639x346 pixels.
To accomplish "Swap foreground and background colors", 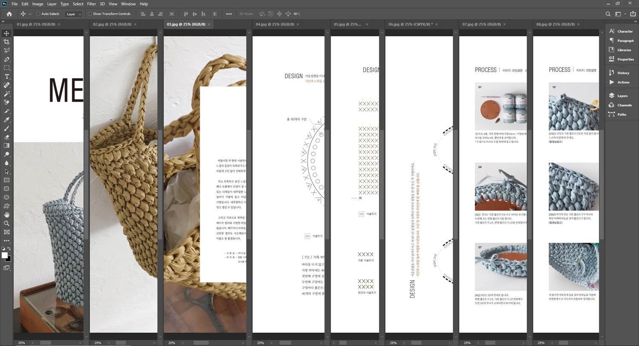I will coord(9,249).
